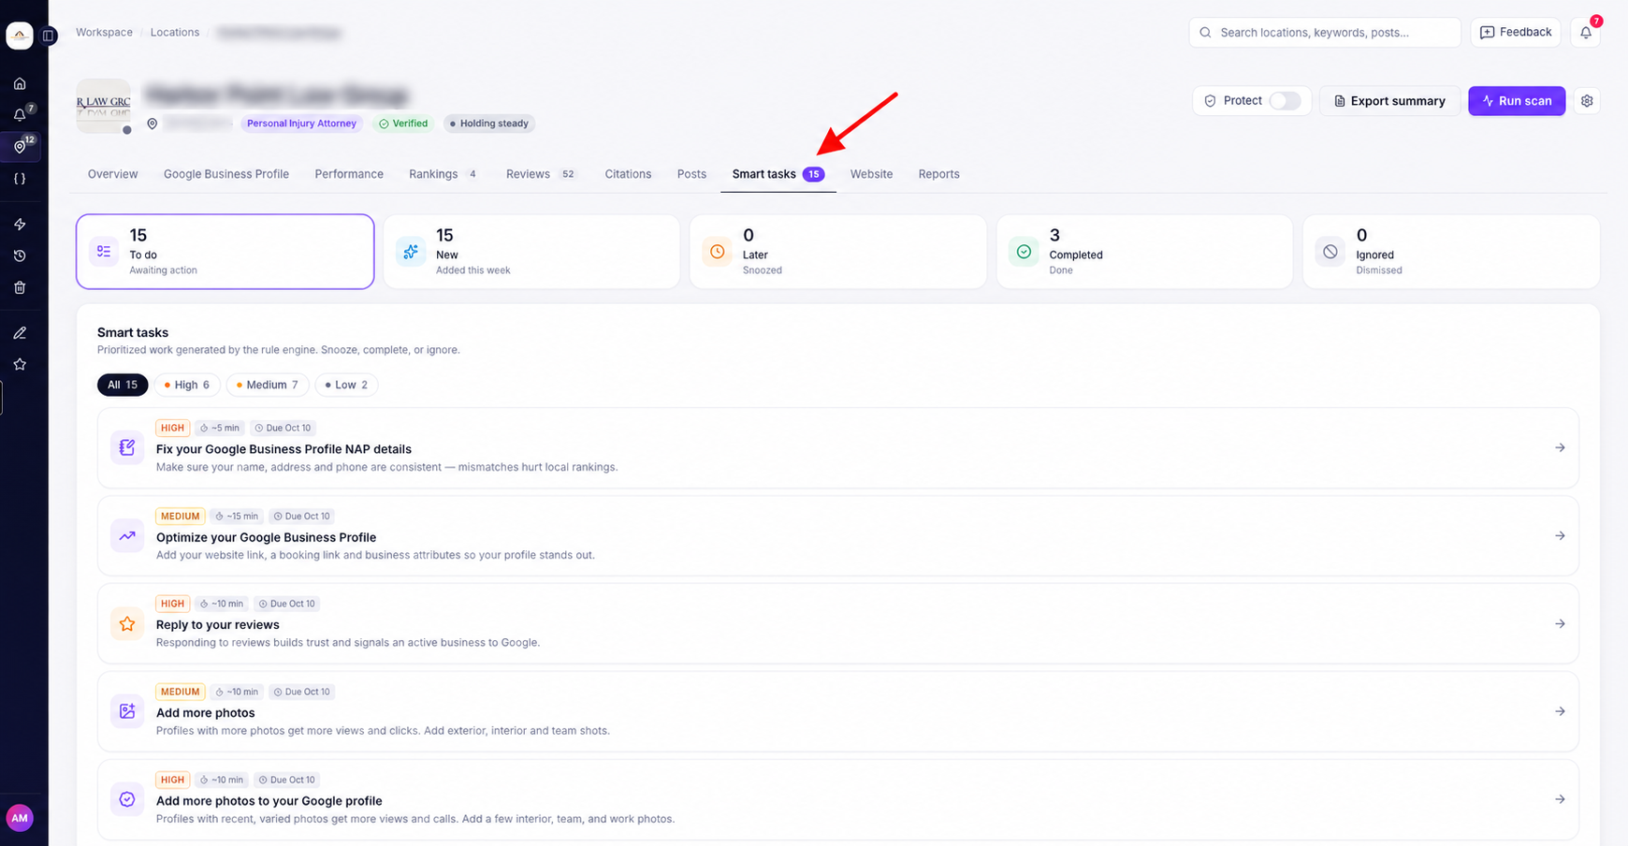Click the Optimize profile trend icon

pyautogui.click(x=127, y=535)
